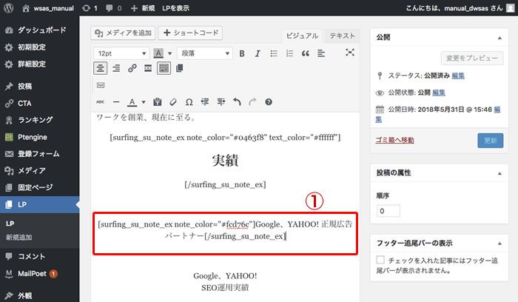Toggle bold formatting in editor toolbar
Image resolution: width=518 pixels, height=302 pixels.
(x=240, y=53)
